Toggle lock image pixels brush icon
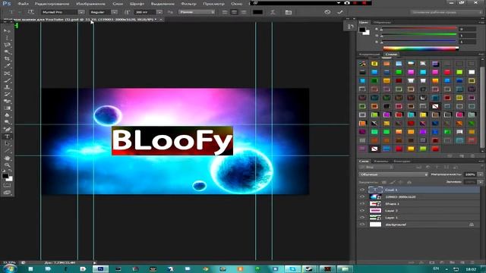Screen dimensions: 486x273 [x=393, y=182]
